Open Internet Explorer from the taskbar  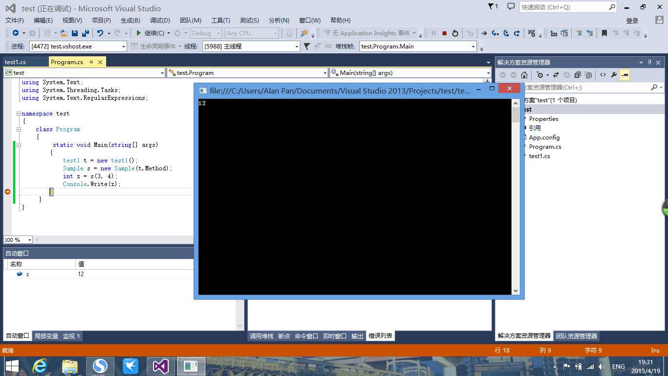[40, 366]
